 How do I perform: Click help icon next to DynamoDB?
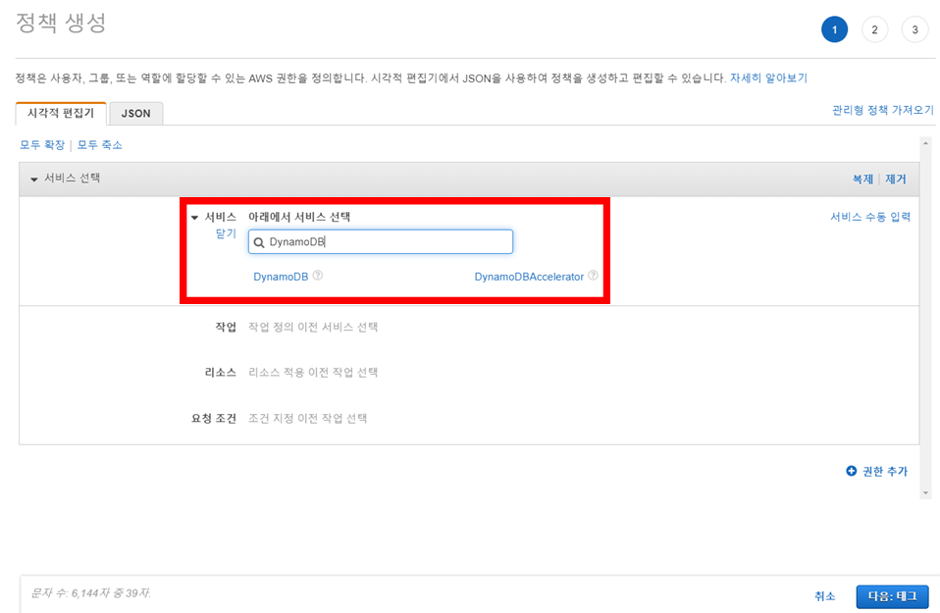click(x=318, y=276)
